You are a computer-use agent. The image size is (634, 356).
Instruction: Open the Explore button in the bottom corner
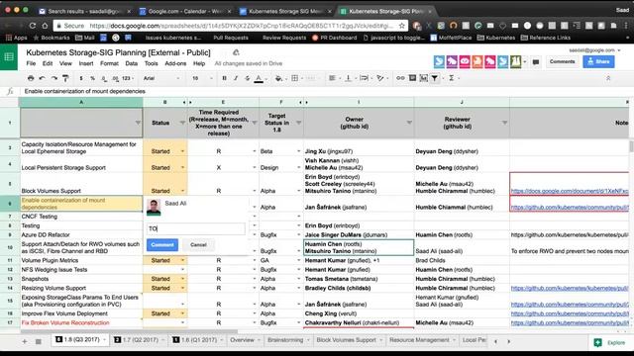coord(610,342)
